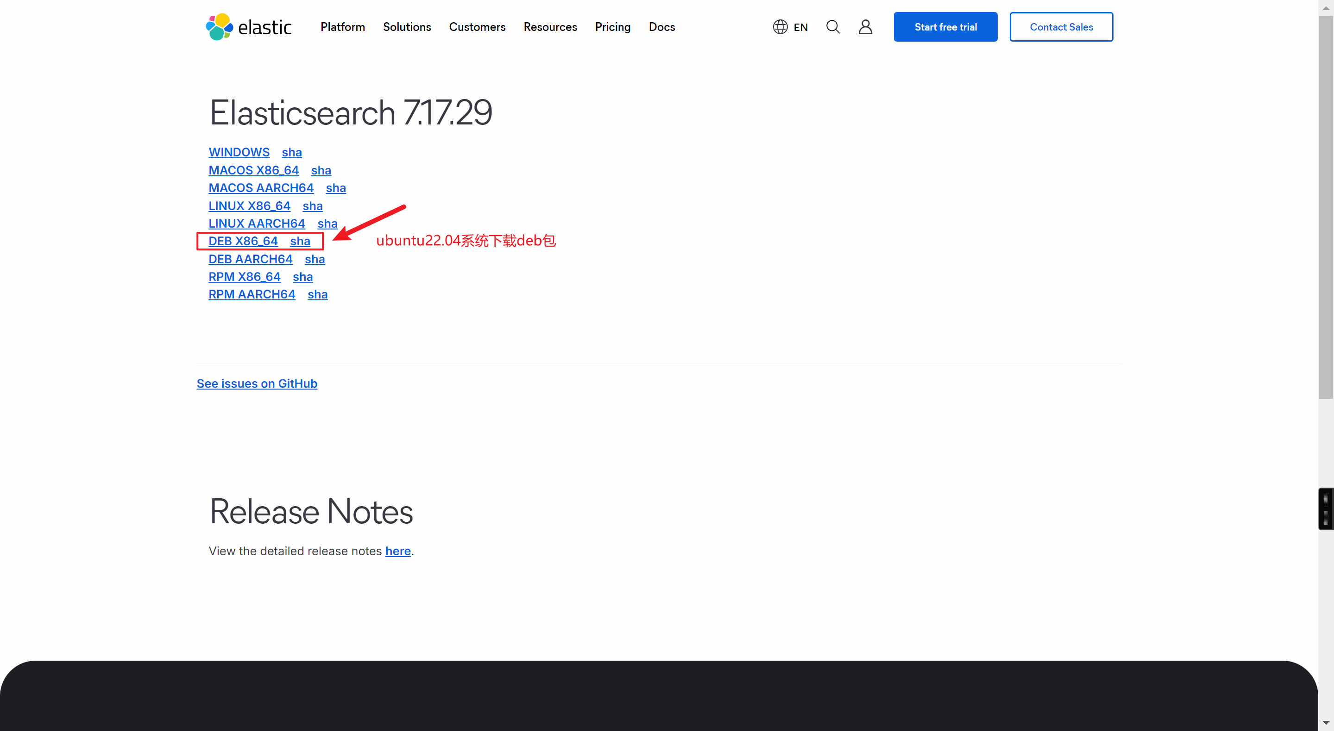Click the vertical scrollbar thumb
The image size is (1334, 731).
pos(1326,207)
